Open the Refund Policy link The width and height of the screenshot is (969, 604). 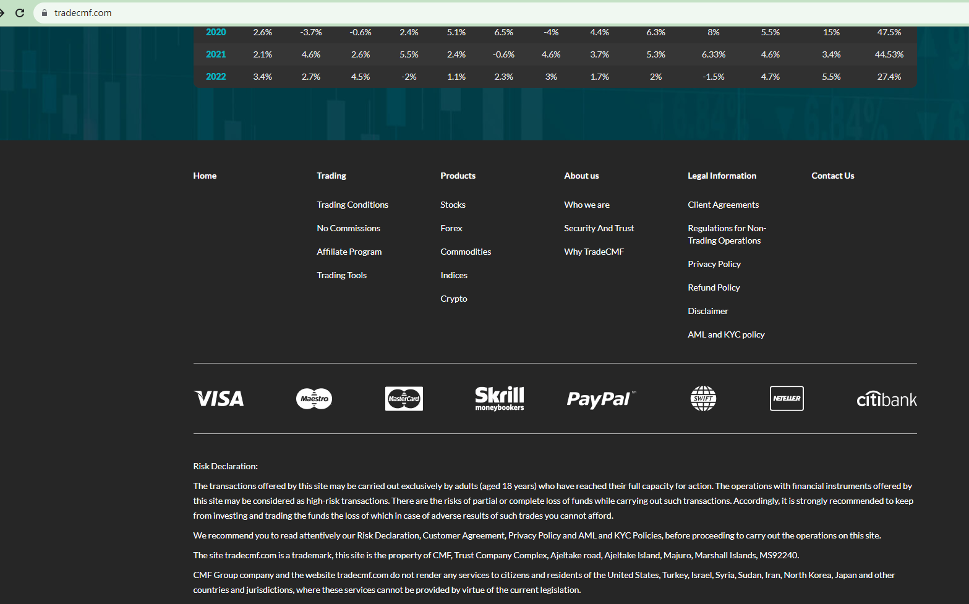(x=714, y=287)
